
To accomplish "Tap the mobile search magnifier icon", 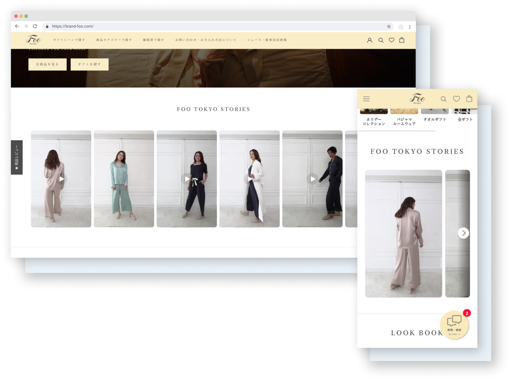I will pyautogui.click(x=443, y=99).
